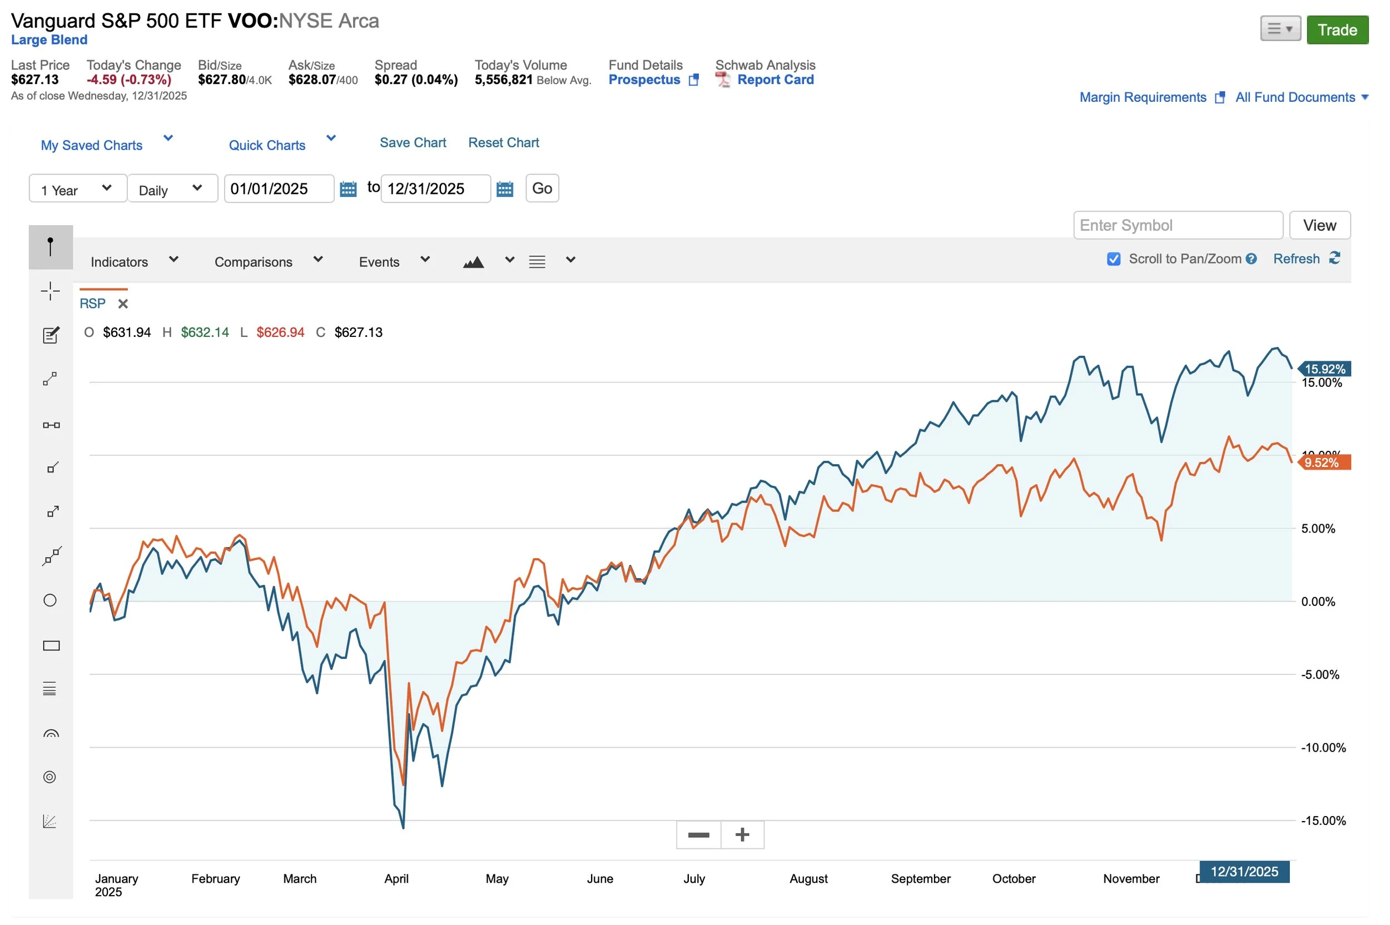The height and width of the screenshot is (925, 1390).
Task: Click the mountain chart style icon
Action: coord(473,262)
